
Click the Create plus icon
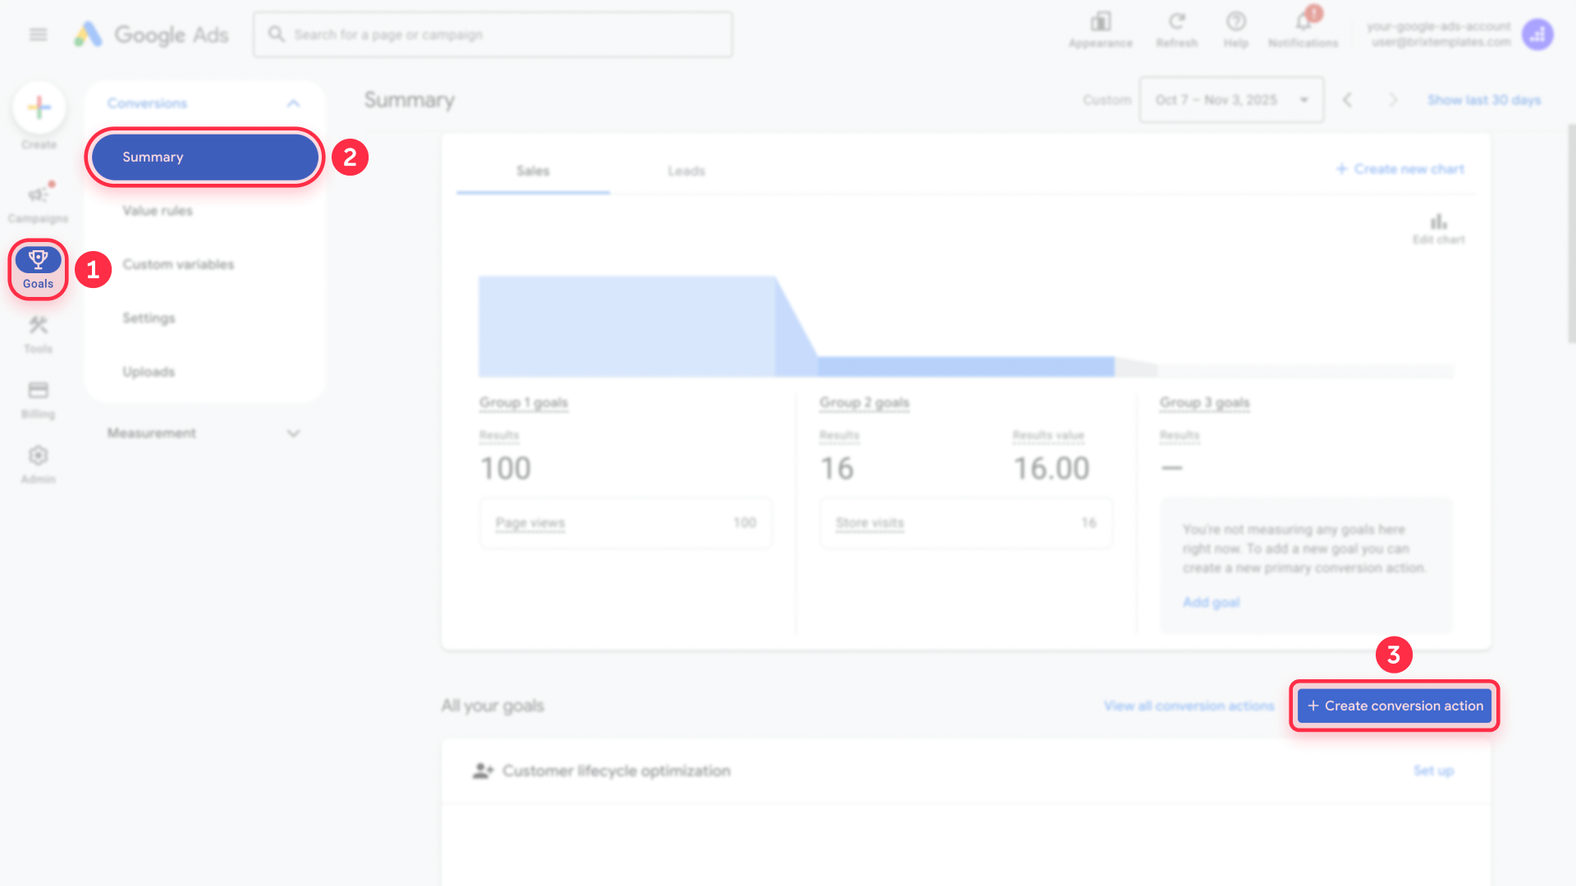[x=38, y=107]
